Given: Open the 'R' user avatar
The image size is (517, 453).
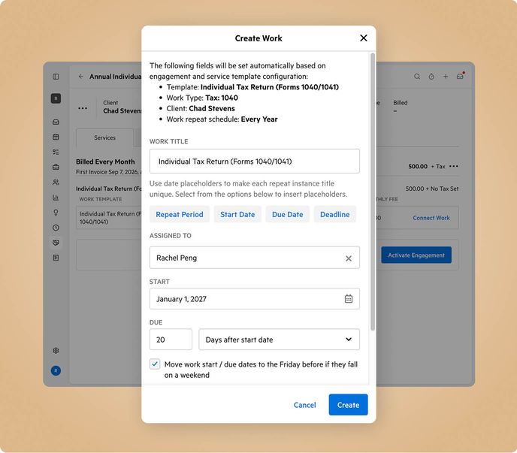Looking at the screenshot, I should pos(56,370).
